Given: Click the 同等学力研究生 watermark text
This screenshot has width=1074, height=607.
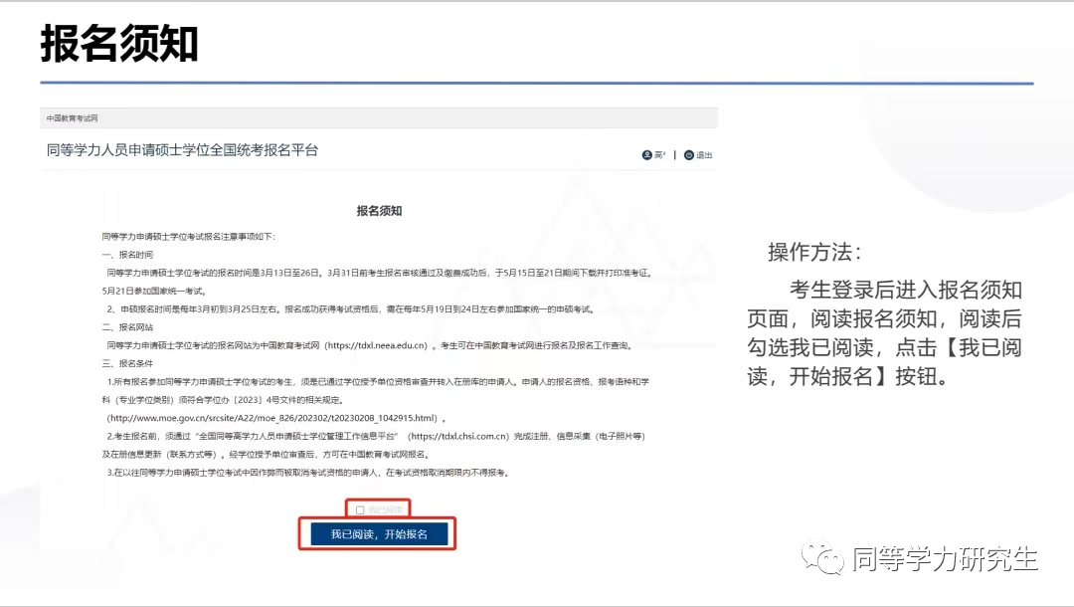Looking at the screenshot, I should 945,559.
